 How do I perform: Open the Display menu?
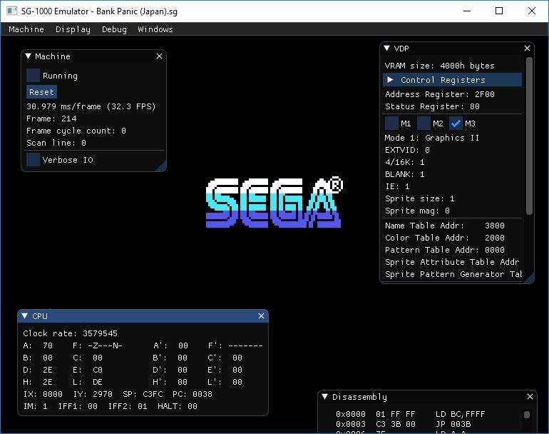pyautogui.click(x=73, y=29)
